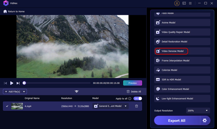Select Frame Interpolation Model

(x=182, y=60)
